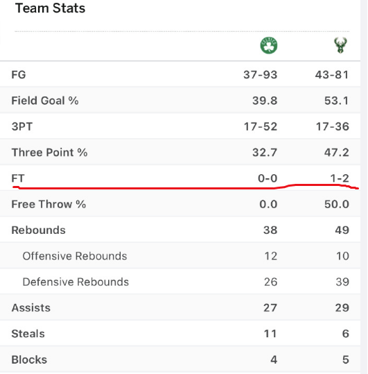Click the FG row label
The height and width of the screenshot is (374, 368).
pyautogui.click(x=19, y=75)
